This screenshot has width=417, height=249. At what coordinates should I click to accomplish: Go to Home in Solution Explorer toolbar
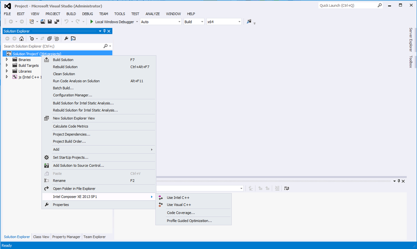click(x=22, y=38)
